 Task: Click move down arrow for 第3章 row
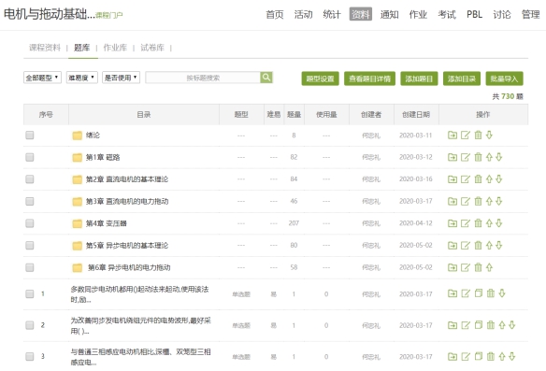pos(499,201)
